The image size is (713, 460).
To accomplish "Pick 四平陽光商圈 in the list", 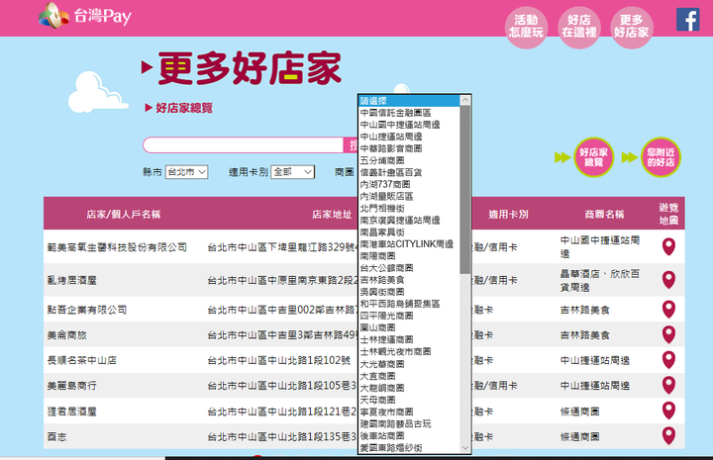I will (x=409, y=316).
